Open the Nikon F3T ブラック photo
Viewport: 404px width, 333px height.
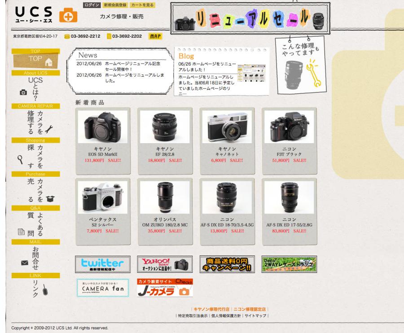pyautogui.click(x=289, y=127)
